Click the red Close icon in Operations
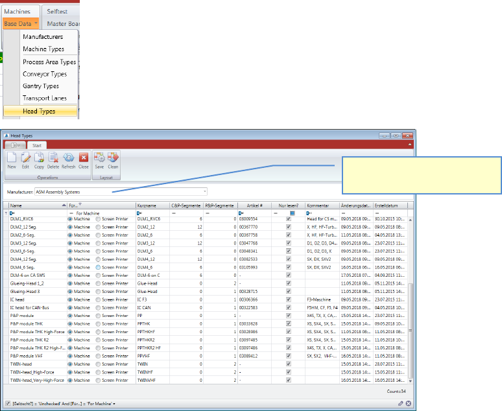This screenshot has width=502, height=411. click(84, 158)
